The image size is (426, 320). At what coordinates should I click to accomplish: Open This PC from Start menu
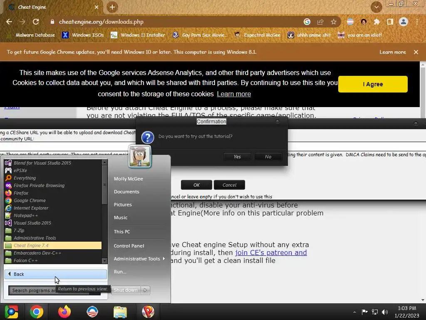(122, 232)
